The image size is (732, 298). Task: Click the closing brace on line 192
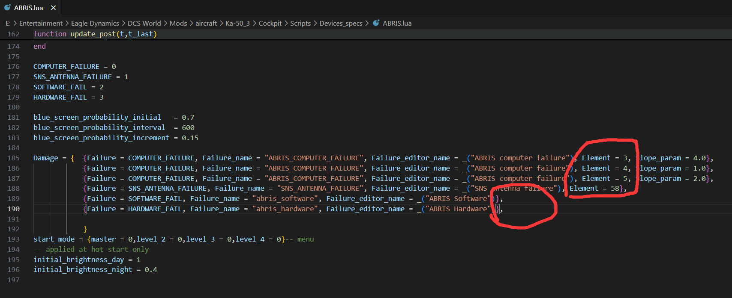pos(85,229)
